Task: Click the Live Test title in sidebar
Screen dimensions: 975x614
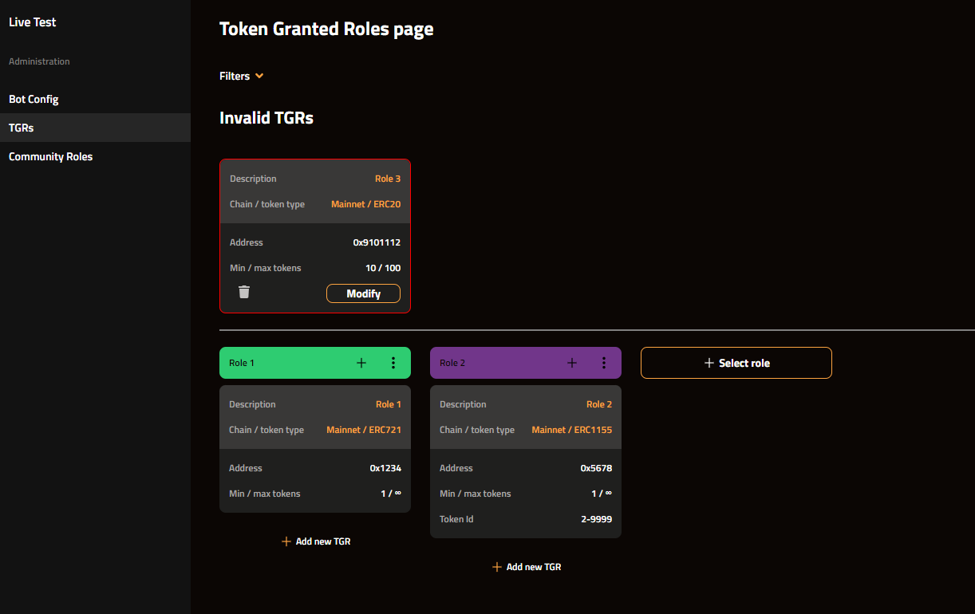Action: pos(33,22)
